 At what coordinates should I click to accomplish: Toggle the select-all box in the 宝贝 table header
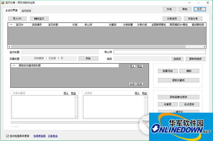(11, 25)
